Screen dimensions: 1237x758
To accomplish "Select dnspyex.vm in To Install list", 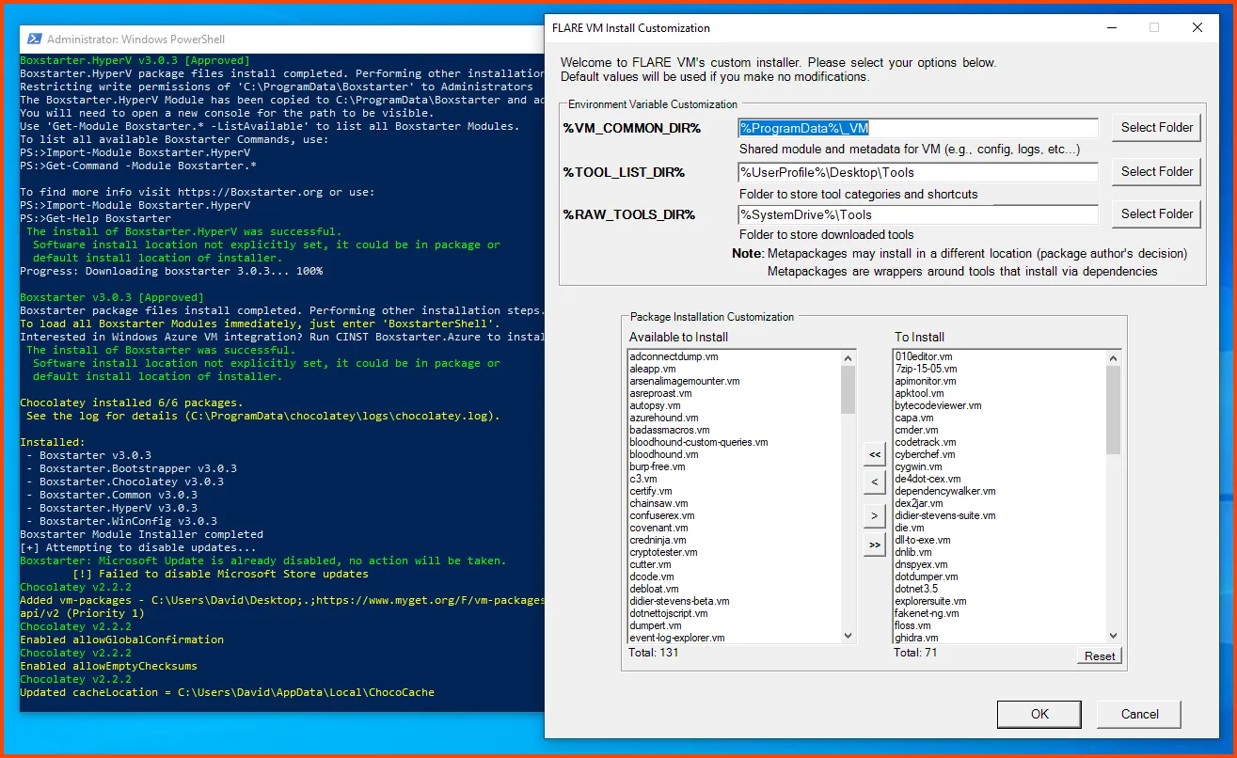I will [921, 565].
